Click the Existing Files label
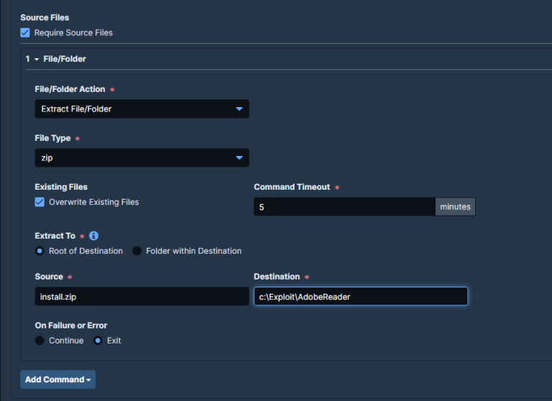 (x=61, y=187)
